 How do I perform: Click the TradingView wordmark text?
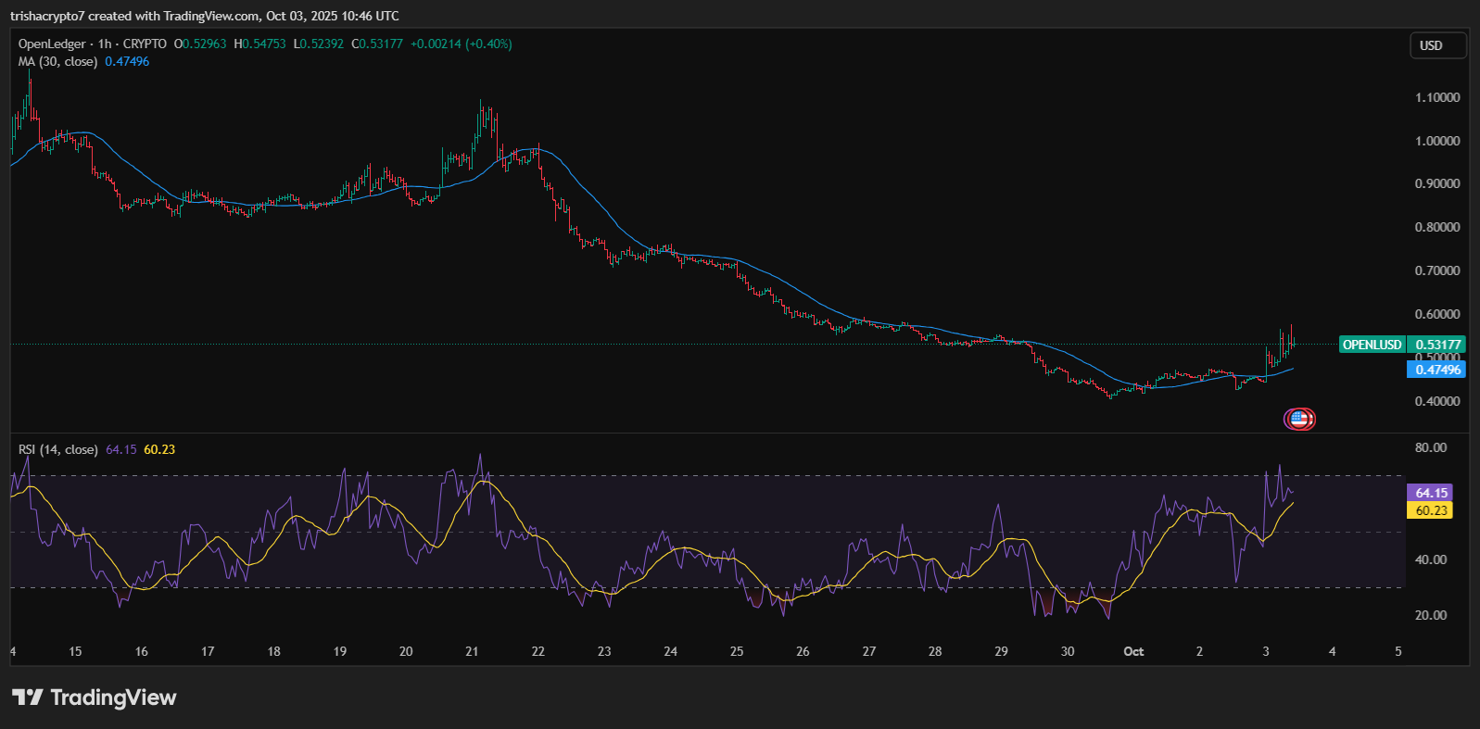pyautogui.click(x=113, y=698)
